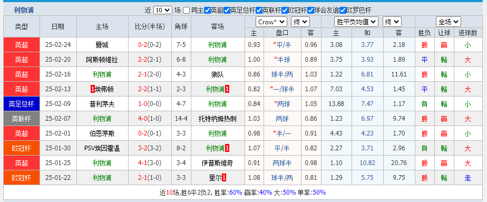The width and height of the screenshot is (487, 202).
Task: Click the draw odds 10.82
Action: coord(367,163)
